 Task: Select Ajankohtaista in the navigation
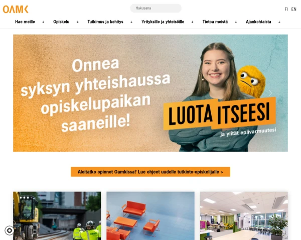pyautogui.click(x=258, y=22)
